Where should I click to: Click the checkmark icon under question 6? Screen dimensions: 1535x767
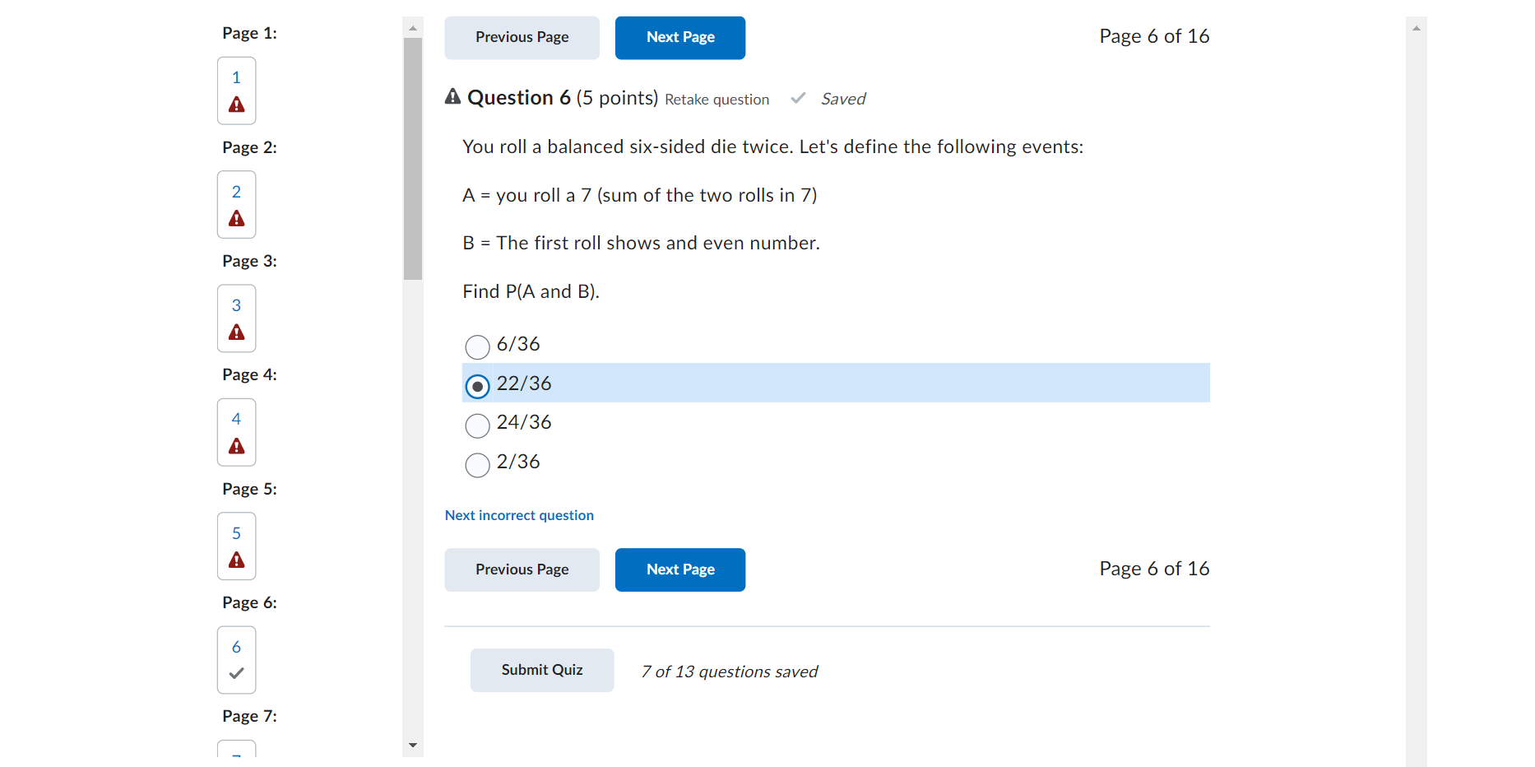tap(236, 672)
